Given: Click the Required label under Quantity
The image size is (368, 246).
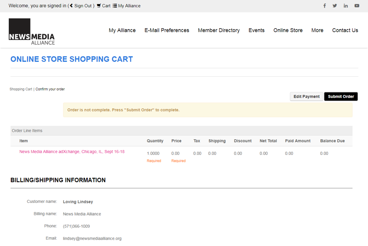Looking at the screenshot, I should tap(154, 161).
